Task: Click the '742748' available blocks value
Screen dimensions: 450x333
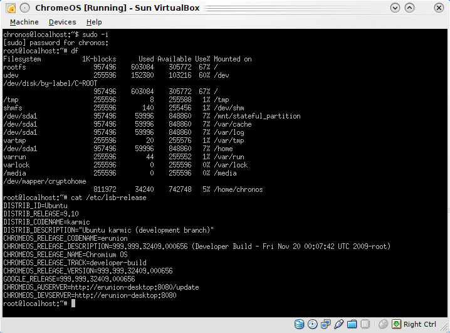Action: coord(180,189)
